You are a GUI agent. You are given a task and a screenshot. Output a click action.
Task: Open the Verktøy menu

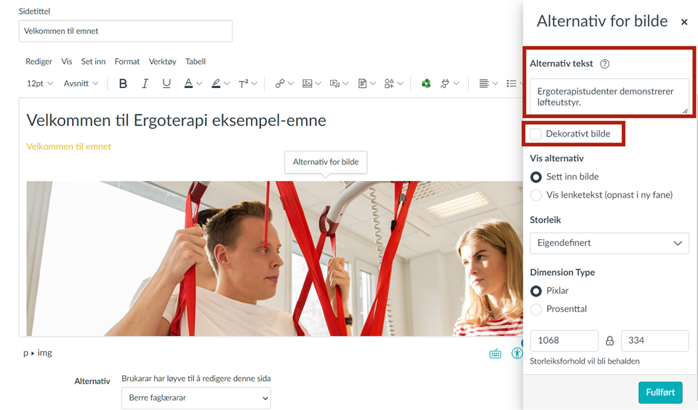[162, 62]
